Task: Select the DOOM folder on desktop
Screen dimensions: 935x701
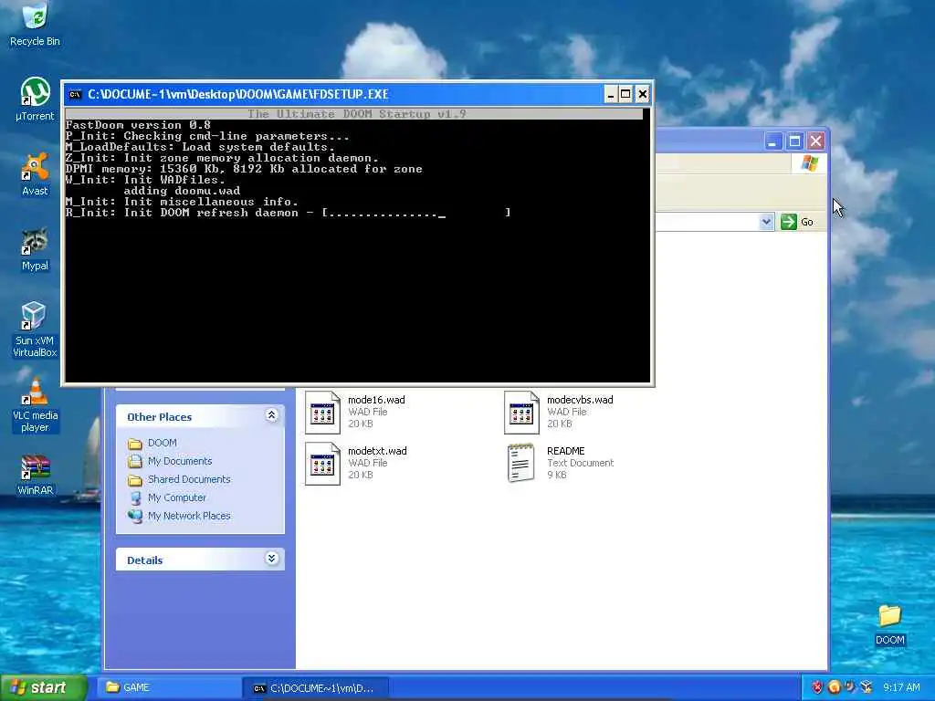Action: [x=889, y=624]
